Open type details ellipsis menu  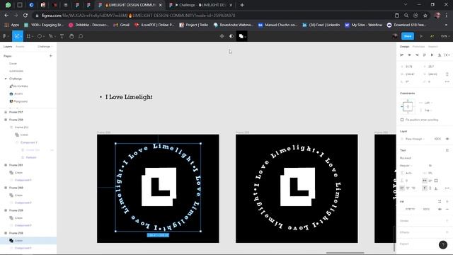pyautogui.click(x=447, y=188)
